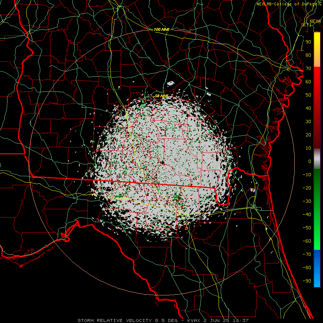The width and height of the screenshot is (323, 323).
Task: Click the positive 30 scale label
Action: coord(308,122)
